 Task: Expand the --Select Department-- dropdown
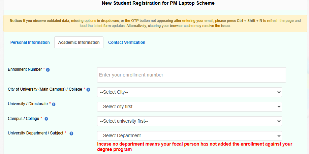[189, 136]
